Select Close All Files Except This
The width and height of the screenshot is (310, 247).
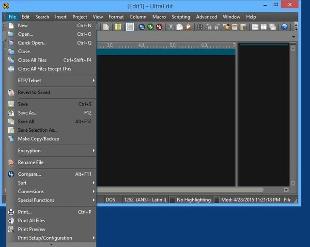click(51, 69)
